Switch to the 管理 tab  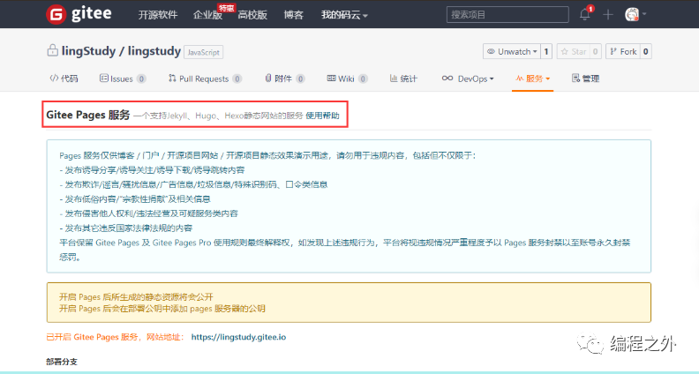pyautogui.click(x=585, y=79)
